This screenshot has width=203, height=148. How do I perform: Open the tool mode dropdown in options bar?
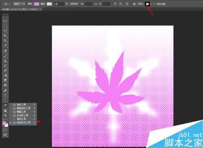[19, 4]
